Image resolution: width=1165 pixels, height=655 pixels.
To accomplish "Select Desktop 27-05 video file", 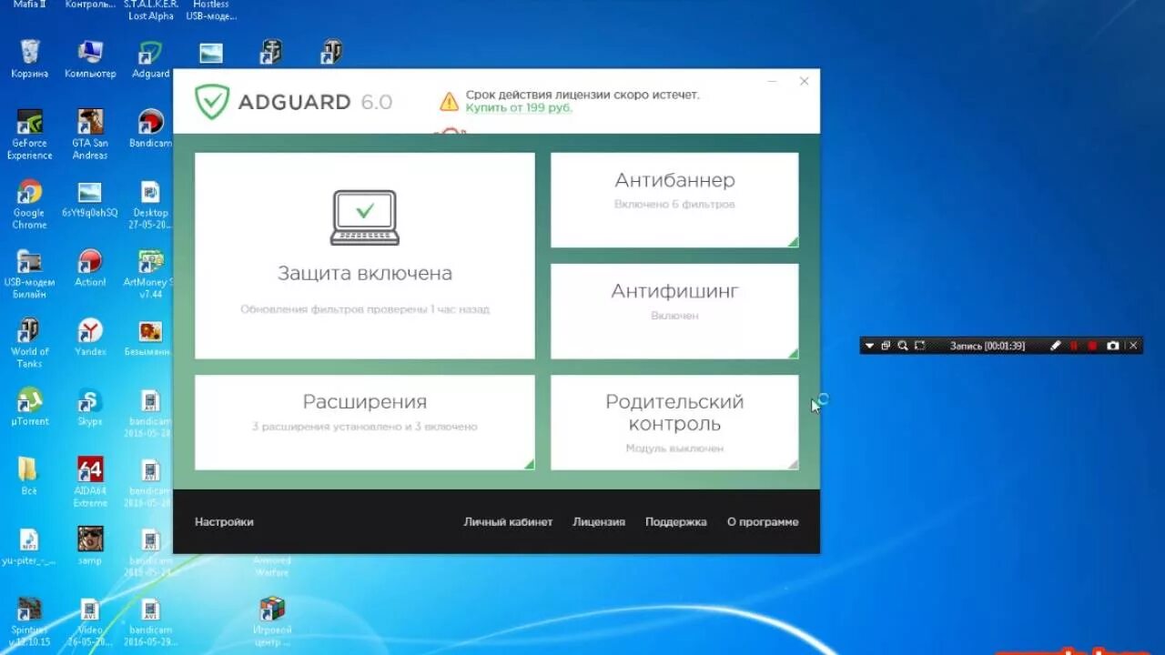I will [x=150, y=204].
